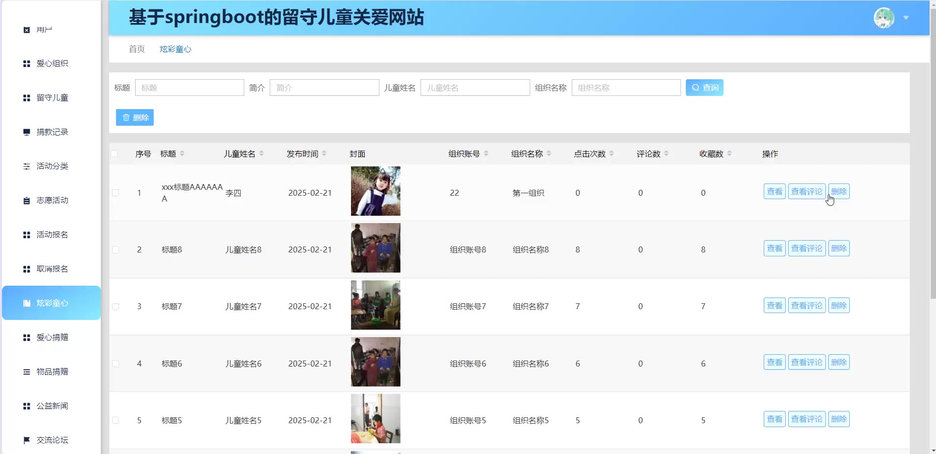Sort the table by 点击次数 arrows
This screenshot has height=454, width=936.
coord(611,154)
